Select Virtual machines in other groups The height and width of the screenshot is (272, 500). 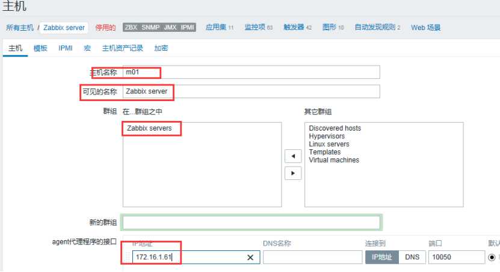click(x=334, y=160)
